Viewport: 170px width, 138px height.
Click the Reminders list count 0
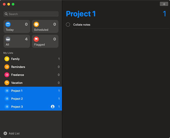tap(59, 67)
